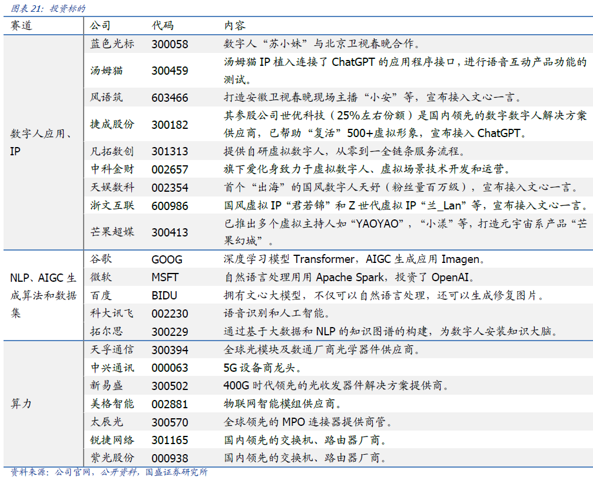Select stock code 002881
This screenshot has width=593, height=480.
point(170,404)
